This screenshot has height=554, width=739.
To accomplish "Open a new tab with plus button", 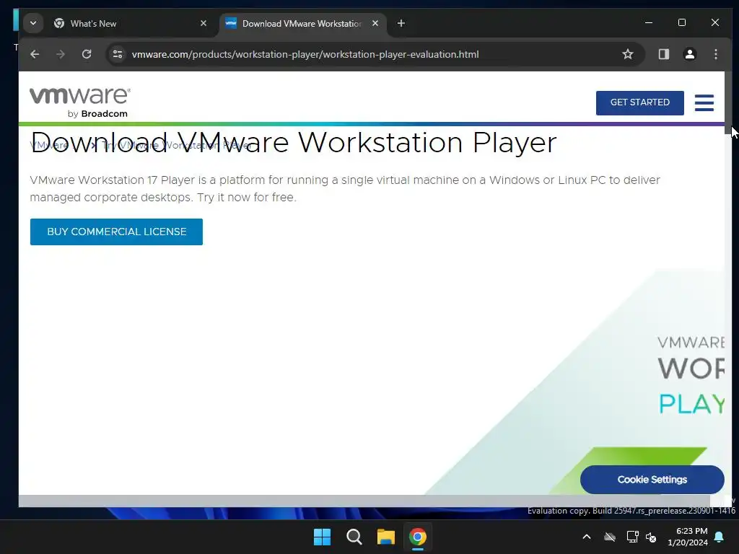I will click(x=401, y=23).
